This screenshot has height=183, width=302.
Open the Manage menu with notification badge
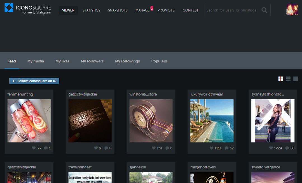click(x=142, y=10)
